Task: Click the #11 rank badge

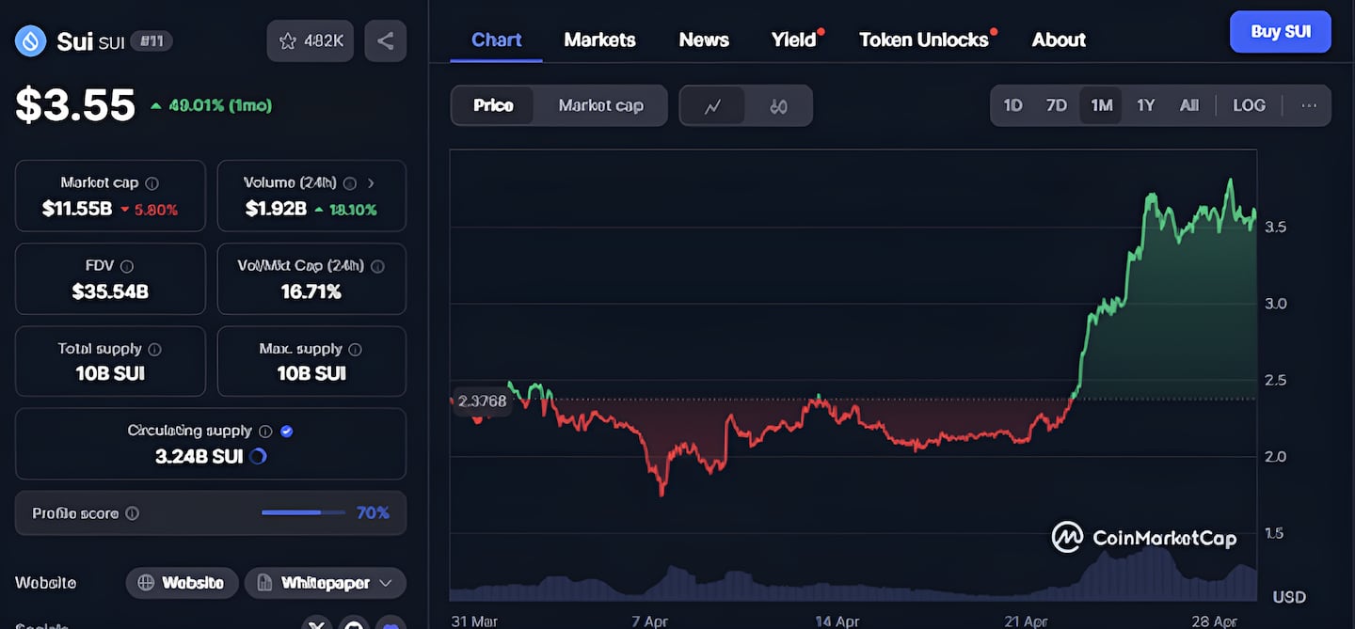Action: [x=151, y=41]
